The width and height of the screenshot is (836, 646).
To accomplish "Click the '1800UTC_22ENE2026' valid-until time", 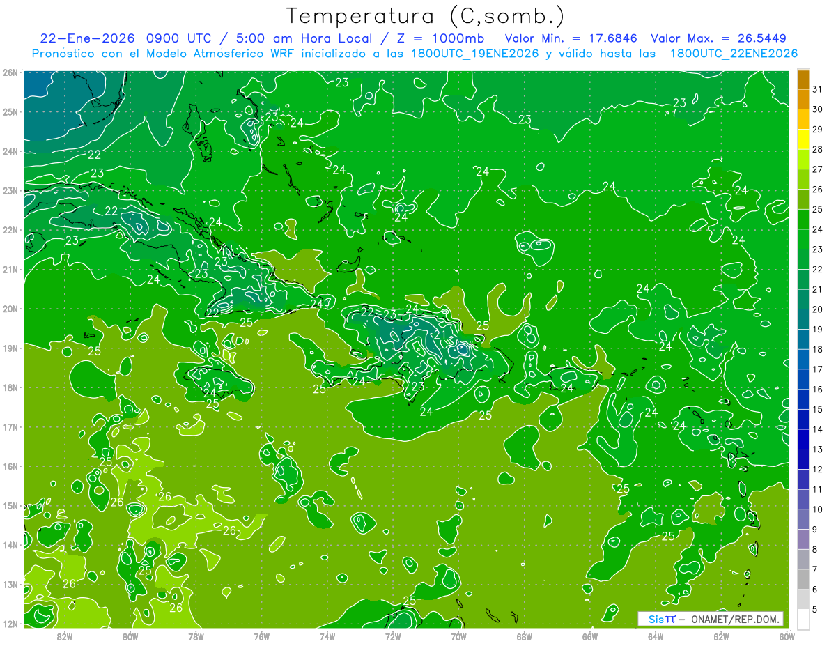I will [734, 54].
